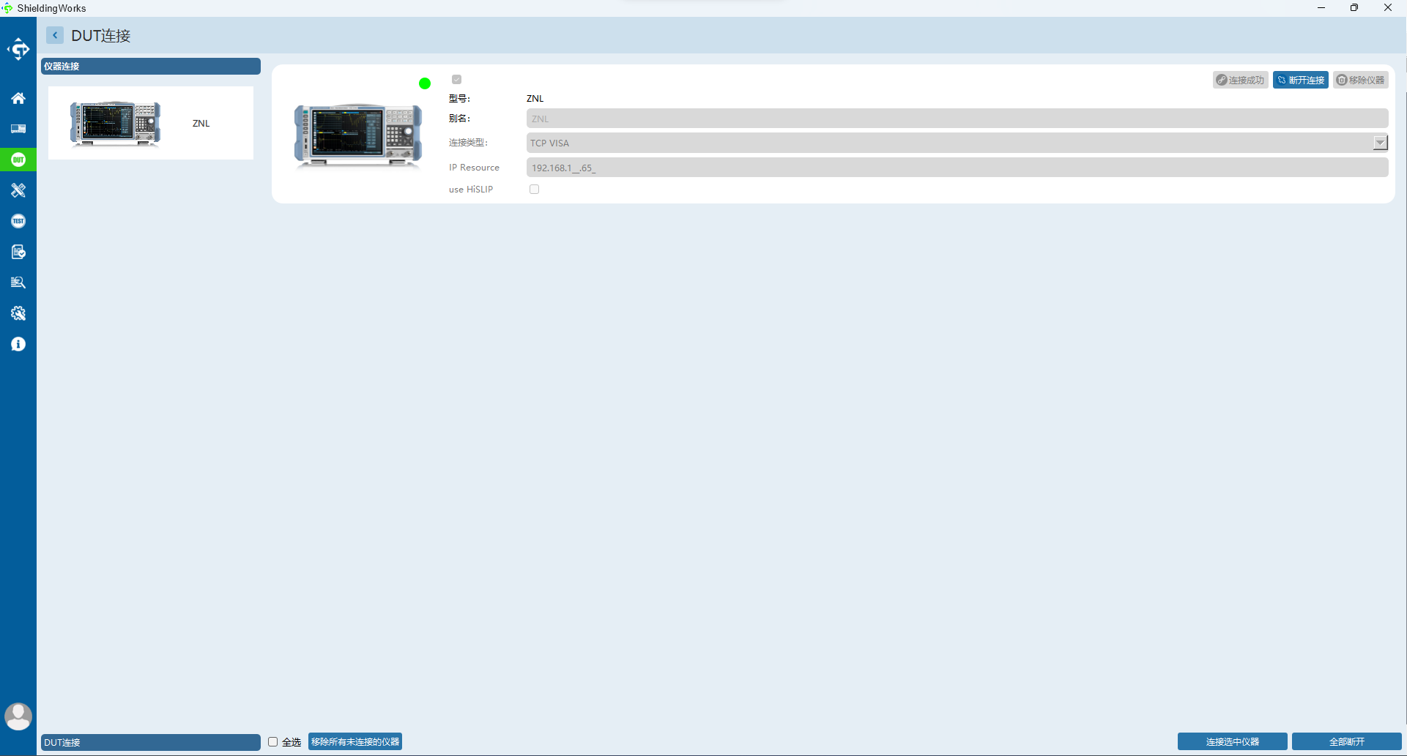This screenshot has height=756, width=1407.
Task: Click the 移除仪器 button
Action: click(1360, 80)
